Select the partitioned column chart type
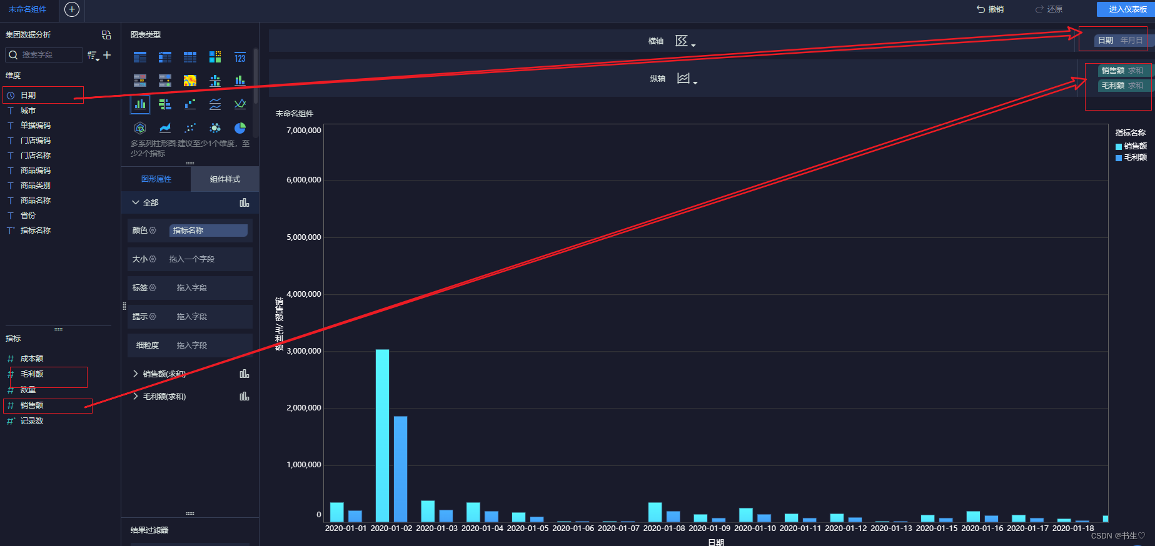 (x=215, y=81)
